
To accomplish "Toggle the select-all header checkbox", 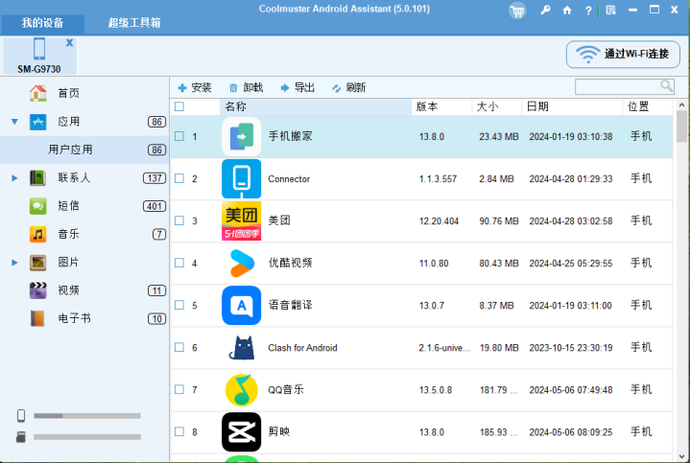I will coord(179,106).
